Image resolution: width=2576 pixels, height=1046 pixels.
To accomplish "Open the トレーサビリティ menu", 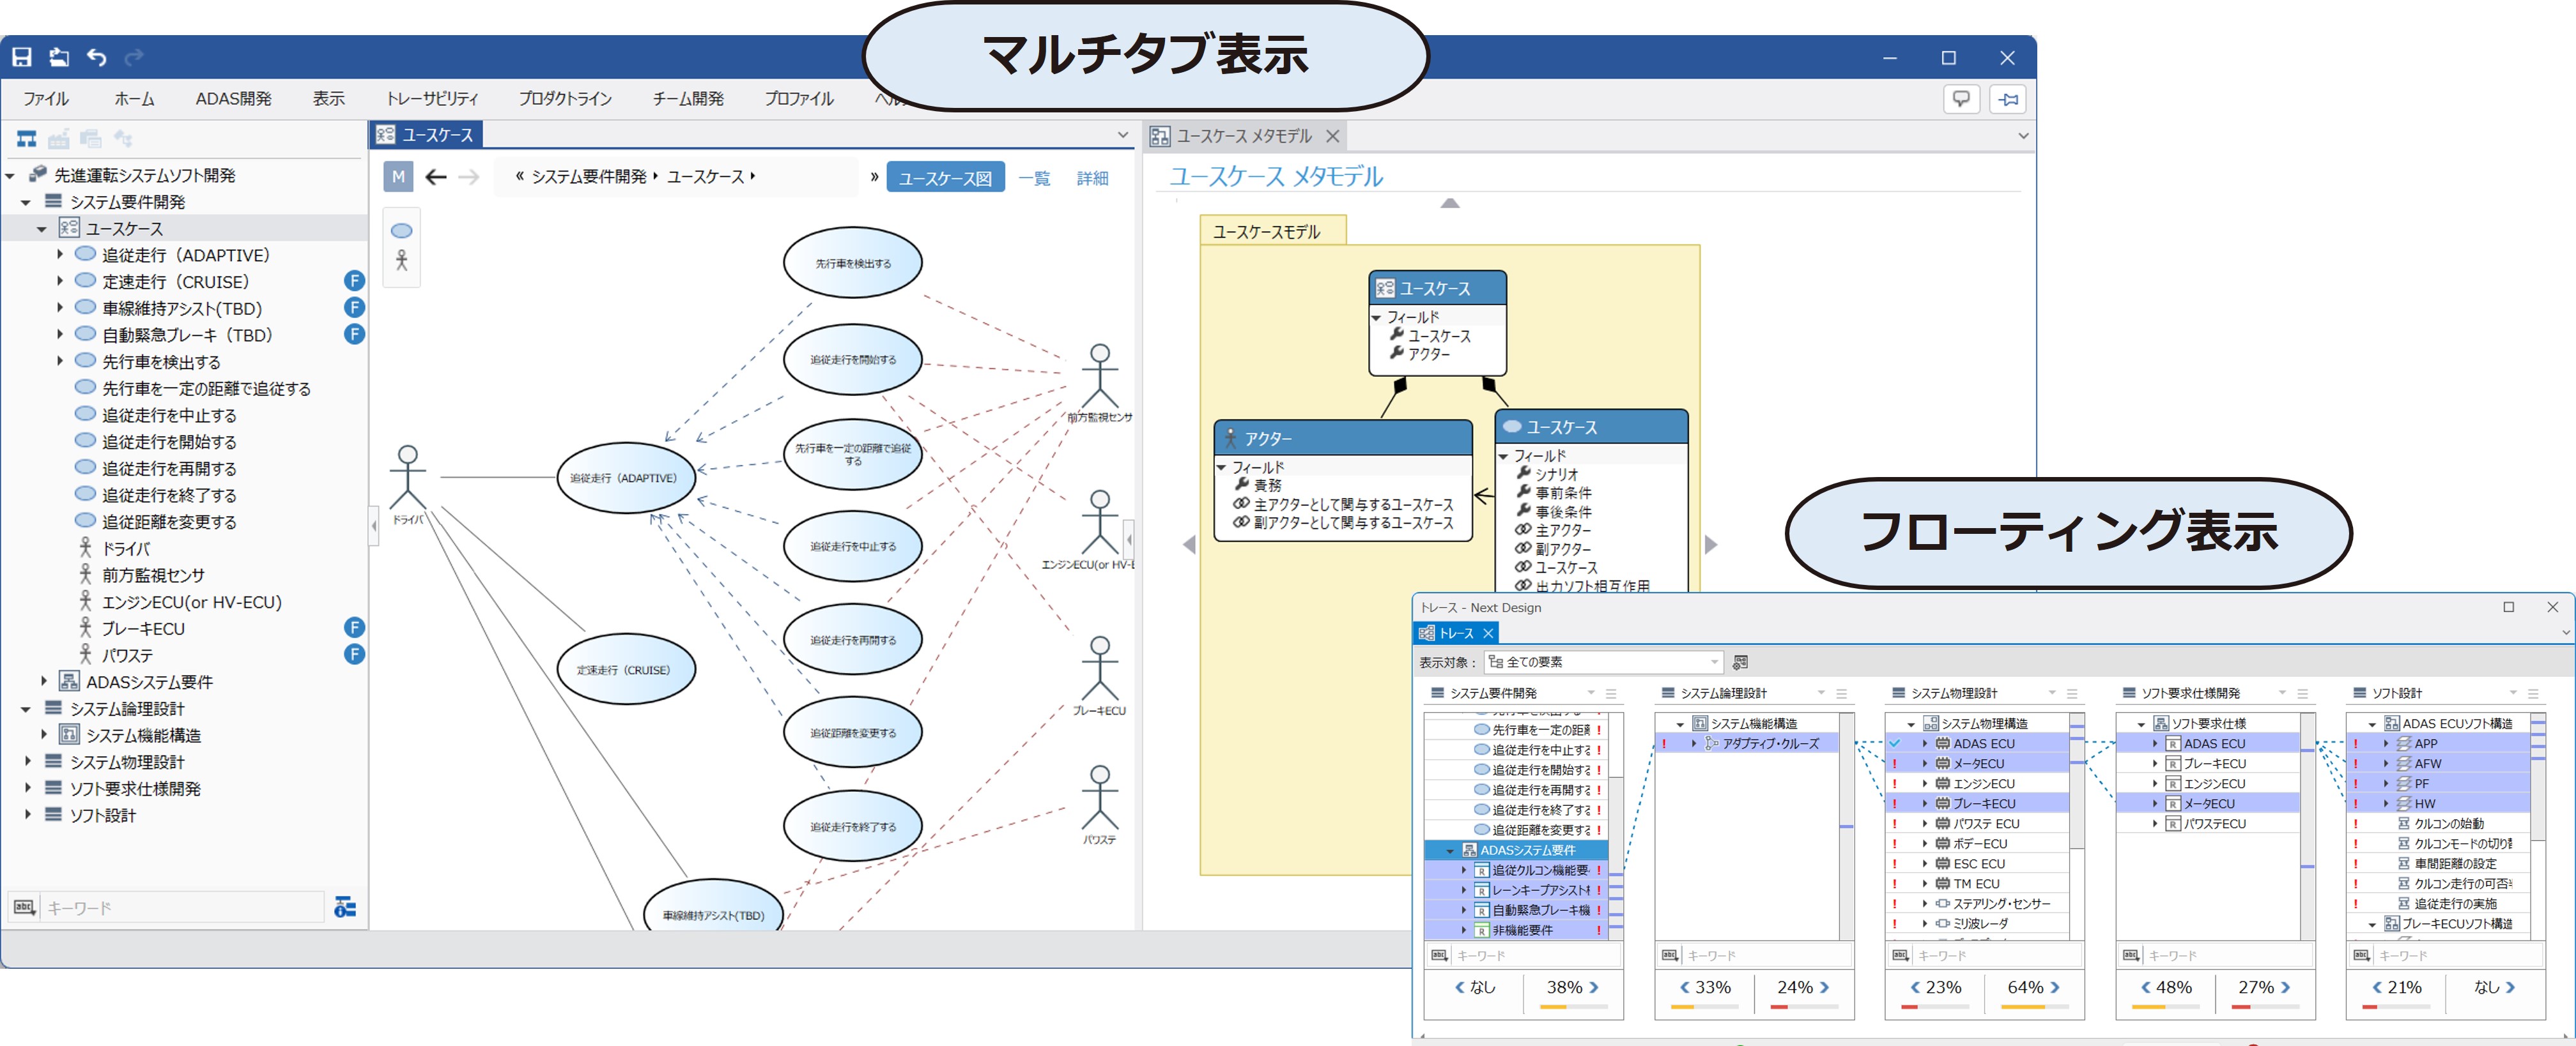I will pyautogui.click(x=432, y=99).
